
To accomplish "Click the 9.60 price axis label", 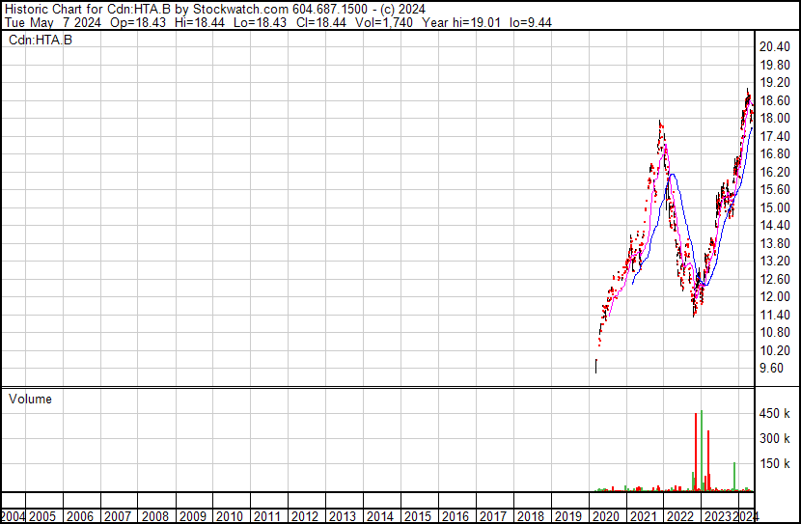I will click(771, 369).
